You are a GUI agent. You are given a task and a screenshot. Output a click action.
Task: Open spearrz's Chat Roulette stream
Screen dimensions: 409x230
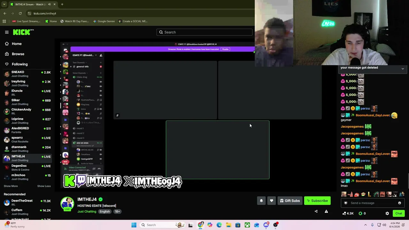[27, 139]
